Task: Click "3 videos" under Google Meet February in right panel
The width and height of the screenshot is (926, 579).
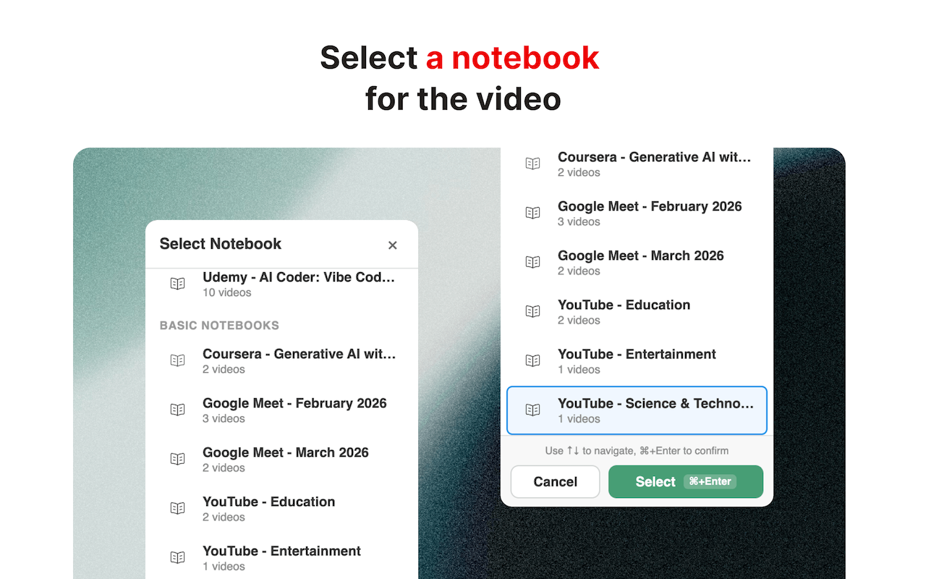Action: click(579, 221)
